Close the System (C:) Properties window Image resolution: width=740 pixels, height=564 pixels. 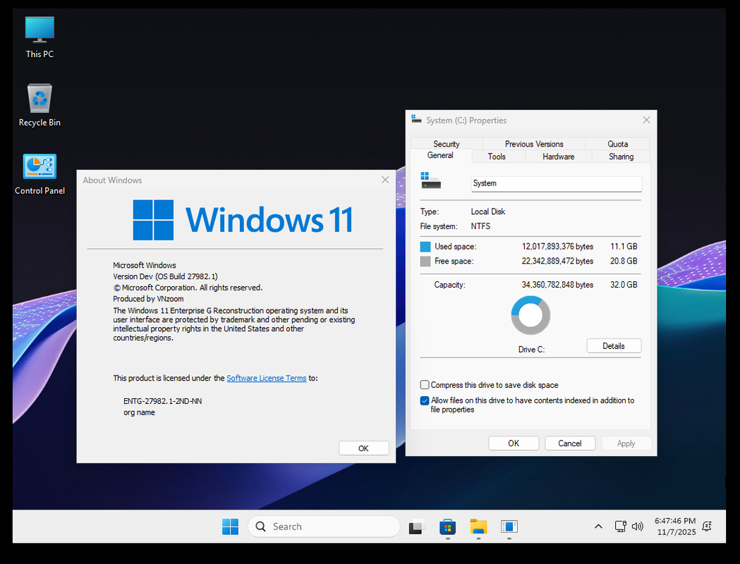646,120
